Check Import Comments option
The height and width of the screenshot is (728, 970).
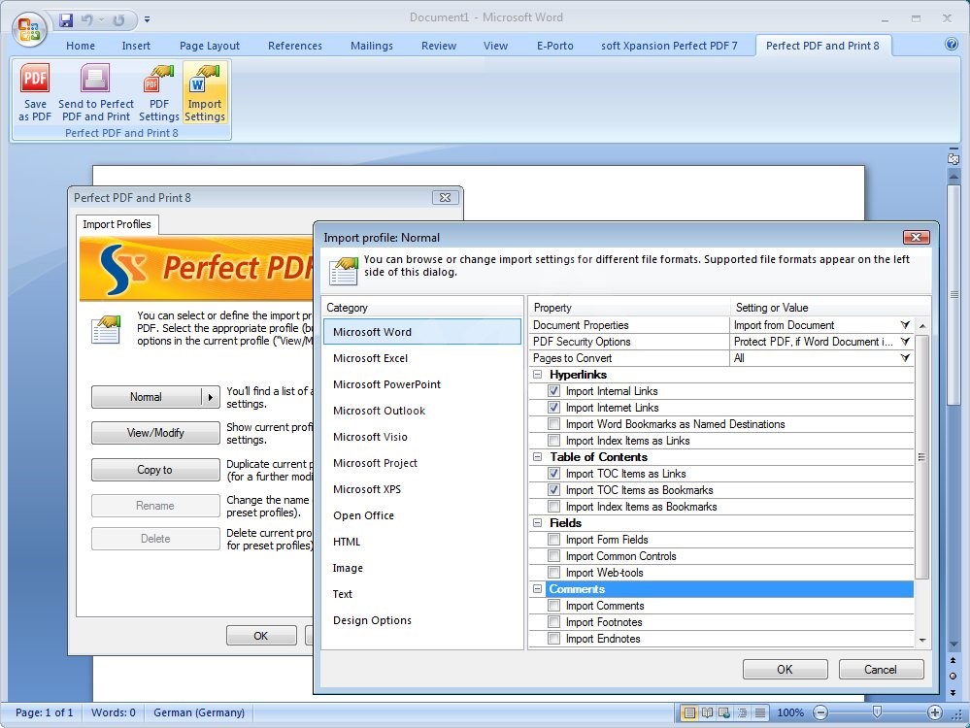(553, 606)
